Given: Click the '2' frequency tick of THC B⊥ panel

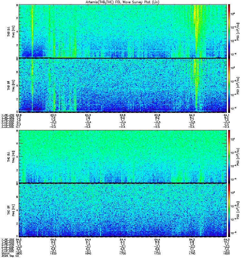Looking at the screenshot, I should (x=17, y=170).
